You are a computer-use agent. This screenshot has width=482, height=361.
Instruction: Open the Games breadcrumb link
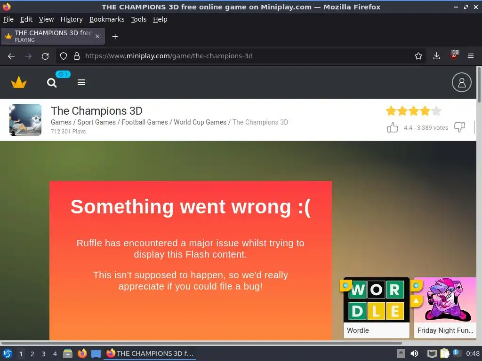(61, 122)
